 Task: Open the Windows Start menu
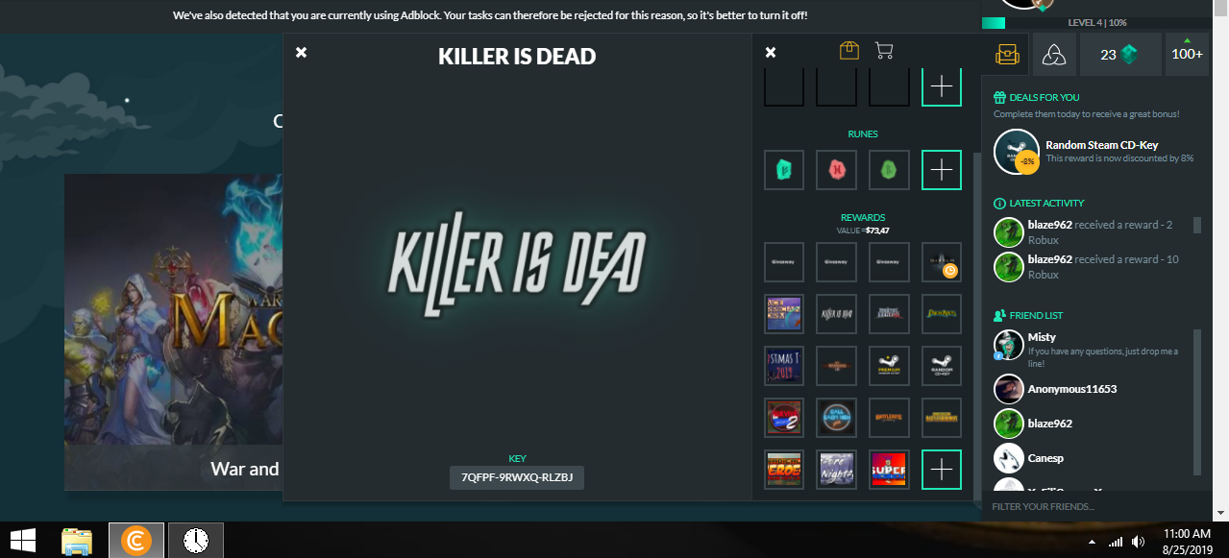(23, 540)
